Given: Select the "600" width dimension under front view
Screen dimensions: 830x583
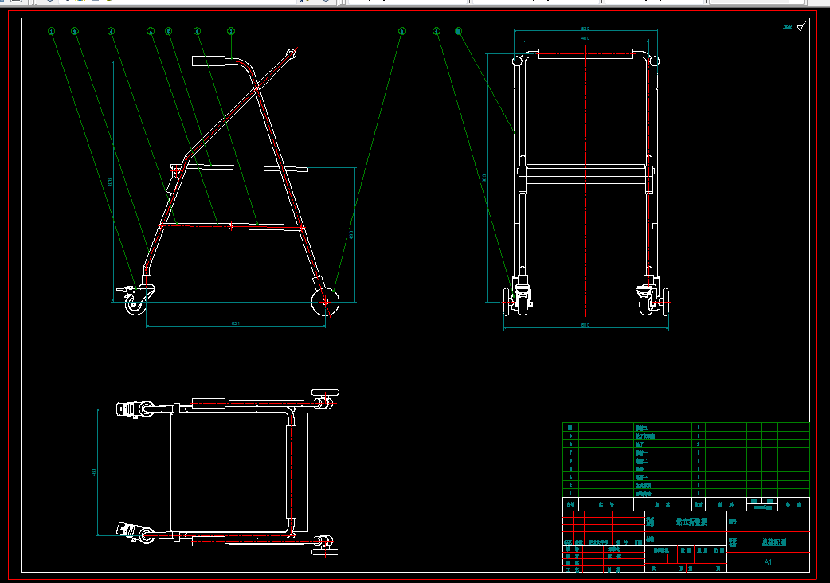Looking at the screenshot, I should pos(585,325).
